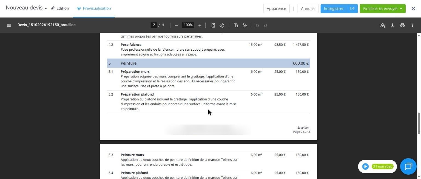Click the redo arrow icon
421x179 pixels.
(266, 25)
